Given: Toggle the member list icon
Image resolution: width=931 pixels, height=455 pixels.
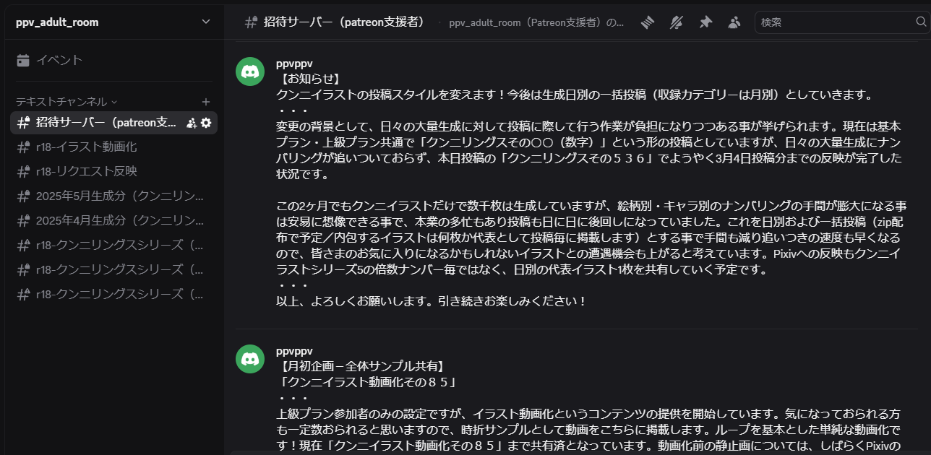Looking at the screenshot, I should (x=734, y=22).
